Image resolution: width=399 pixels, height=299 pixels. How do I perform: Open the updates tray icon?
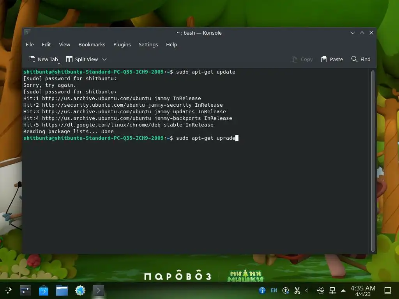286,290
